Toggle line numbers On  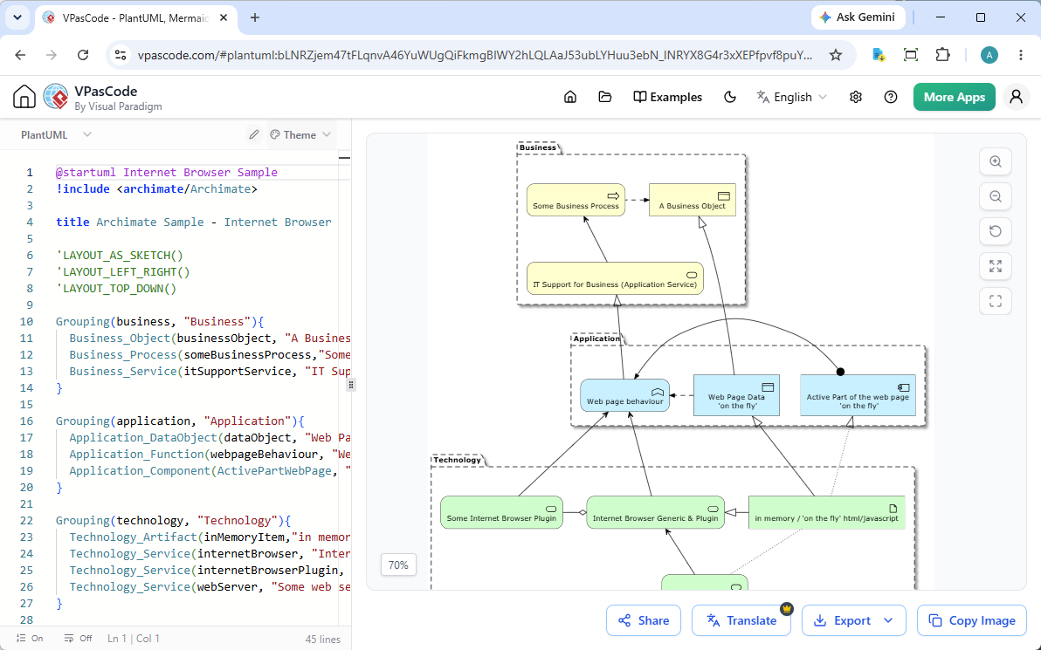30,638
